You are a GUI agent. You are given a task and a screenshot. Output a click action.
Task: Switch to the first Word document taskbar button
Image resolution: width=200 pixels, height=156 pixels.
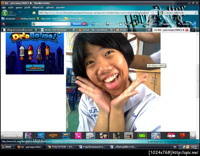click(92, 147)
